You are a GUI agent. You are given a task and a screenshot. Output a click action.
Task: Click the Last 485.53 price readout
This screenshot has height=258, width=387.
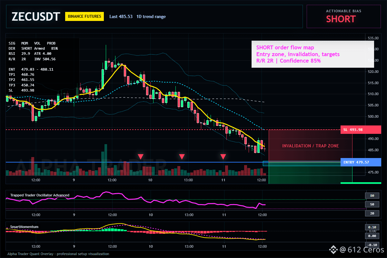(x=121, y=16)
